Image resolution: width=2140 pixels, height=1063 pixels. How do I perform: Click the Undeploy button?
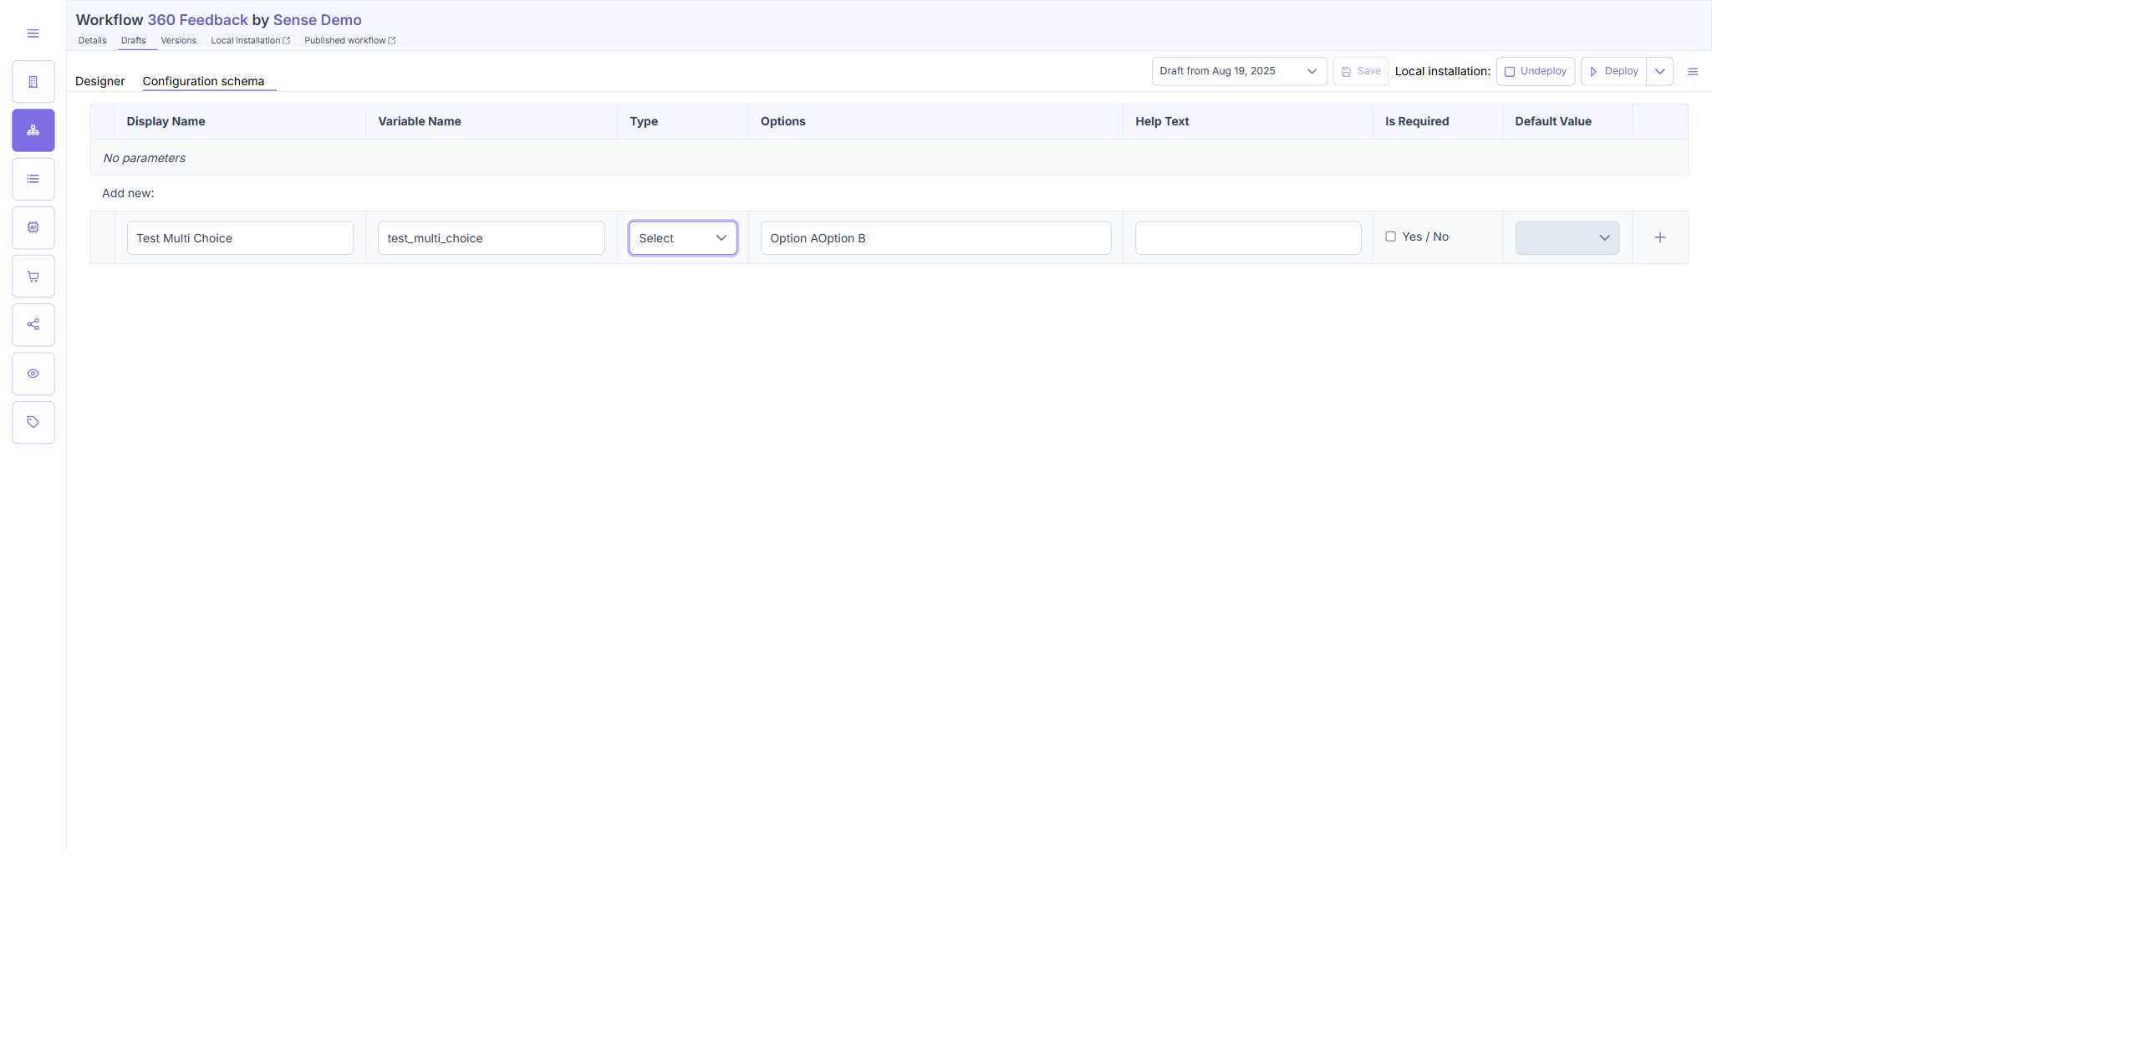tap(1536, 71)
